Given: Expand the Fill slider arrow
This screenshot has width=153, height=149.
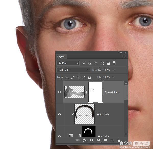Looking at the screenshot, I should [x=114, y=77].
